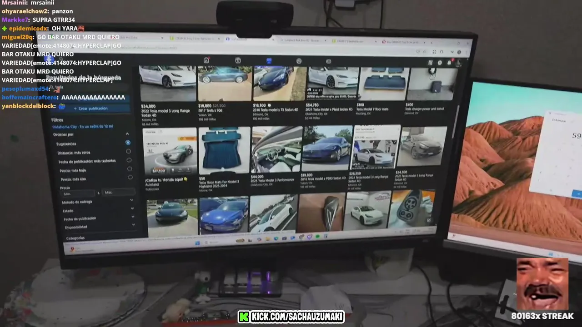Viewport: 582px width, 327px height.
Task: Open the $54,750 Tesla model s Plaid listing photo
Action: click(x=333, y=84)
